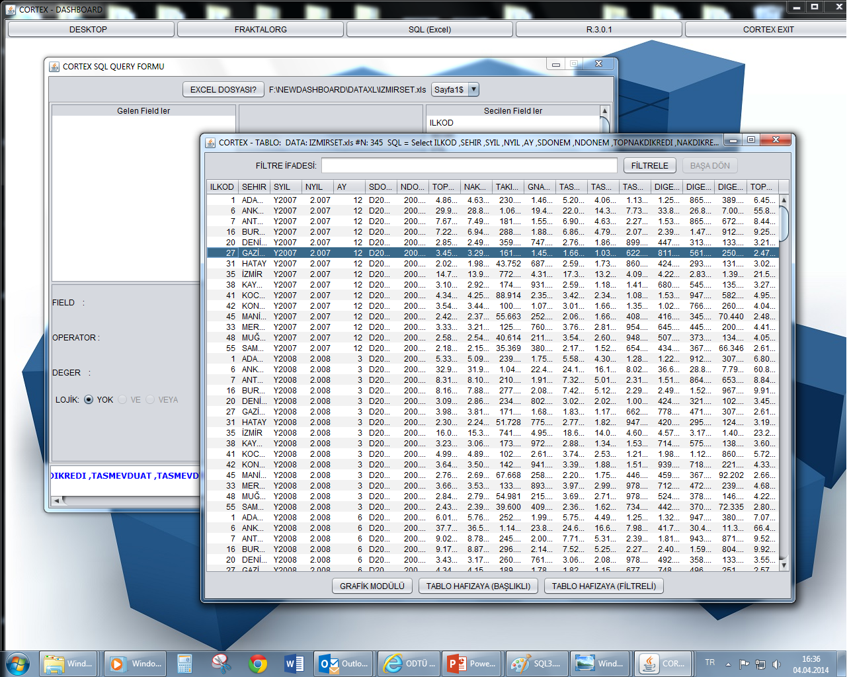849x677 pixels.
Task: Click Java icon in CORTEX TABLO title bar
Action: pyautogui.click(x=210, y=142)
